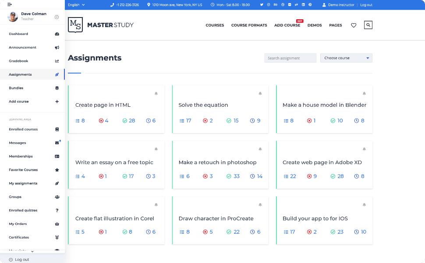Open the English language dropdown

point(77,5)
